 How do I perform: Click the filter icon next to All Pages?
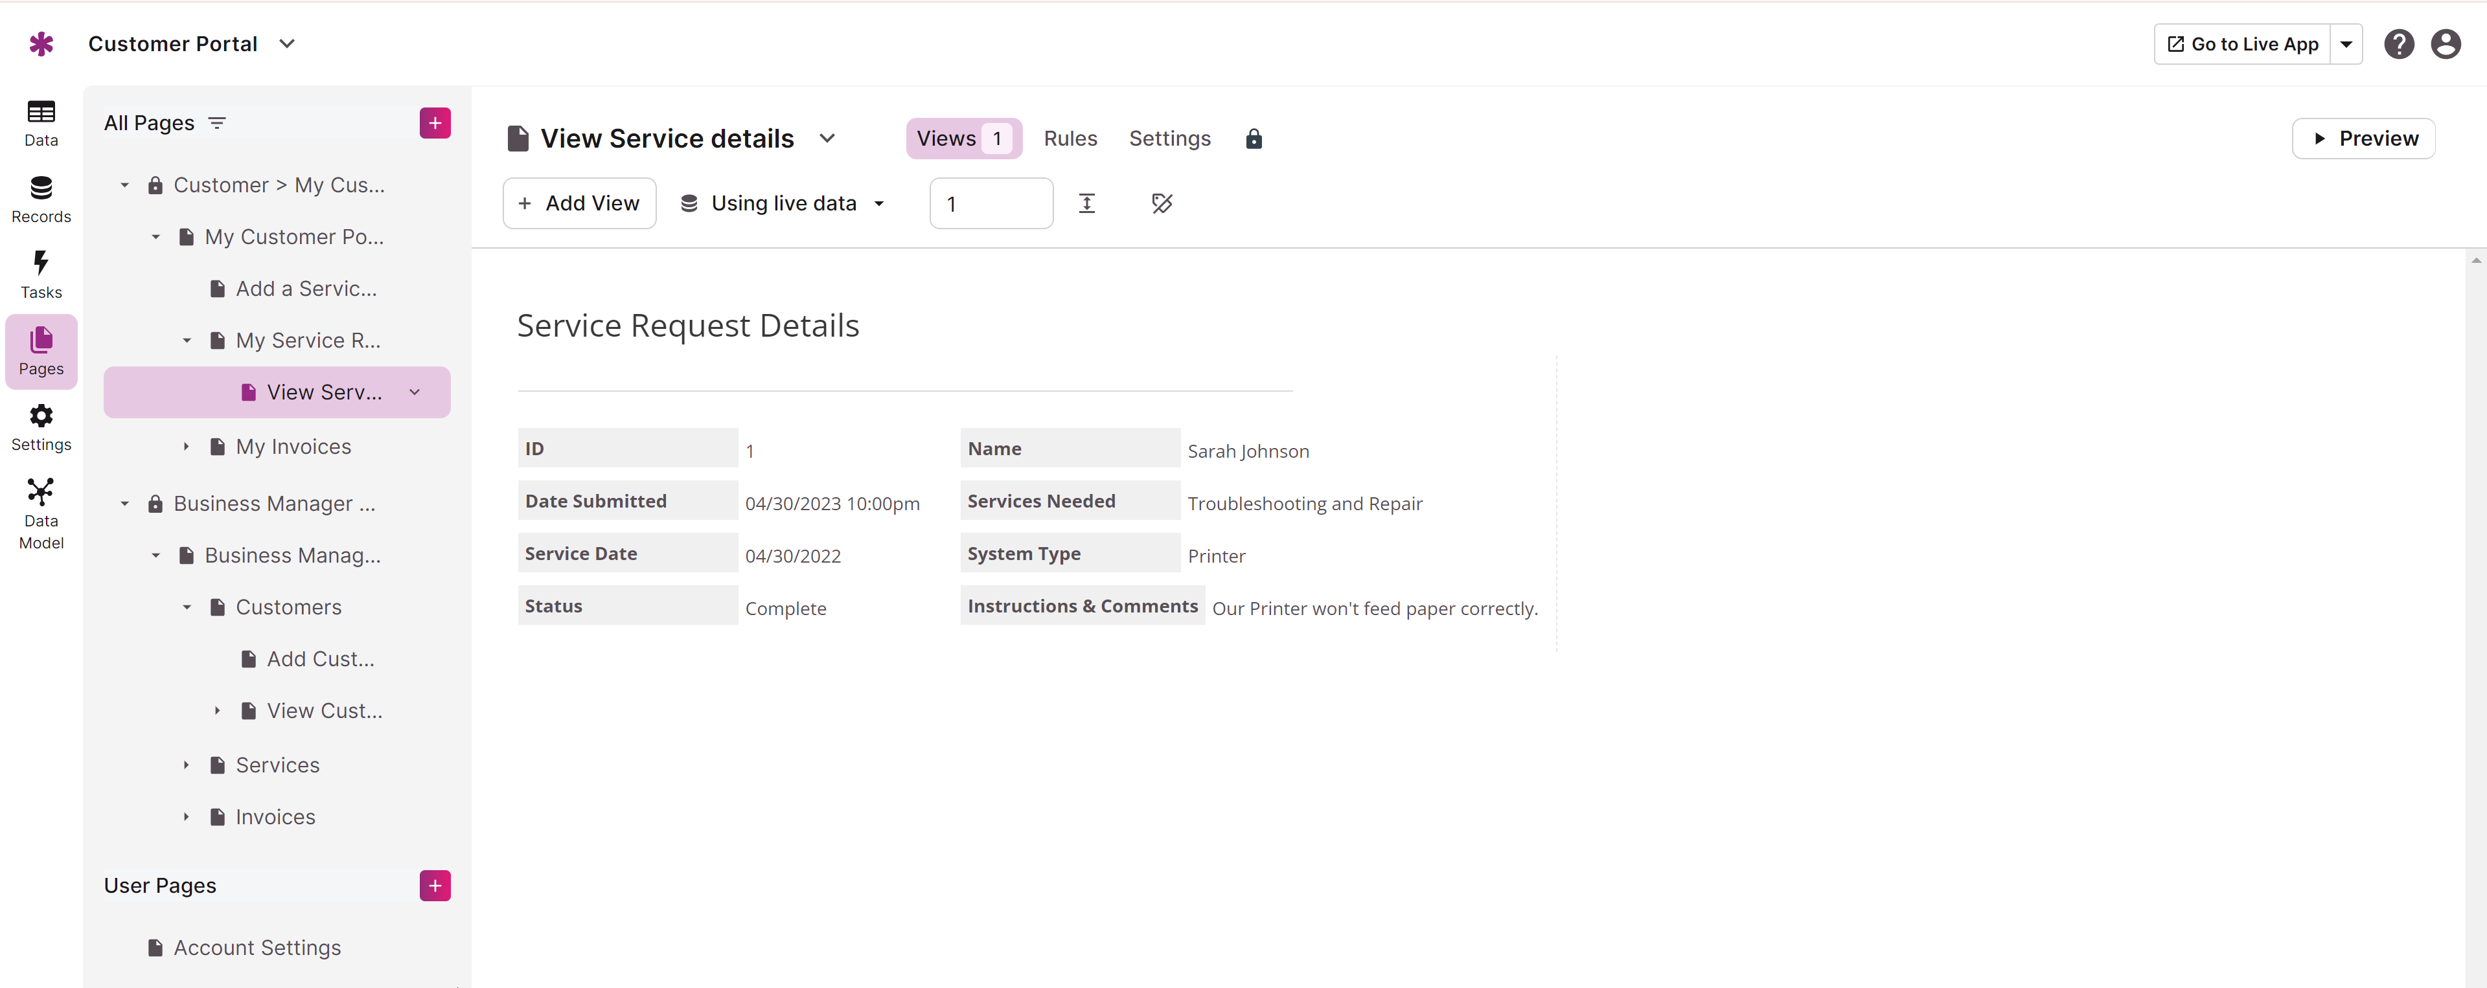pyautogui.click(x=217, y=124)
